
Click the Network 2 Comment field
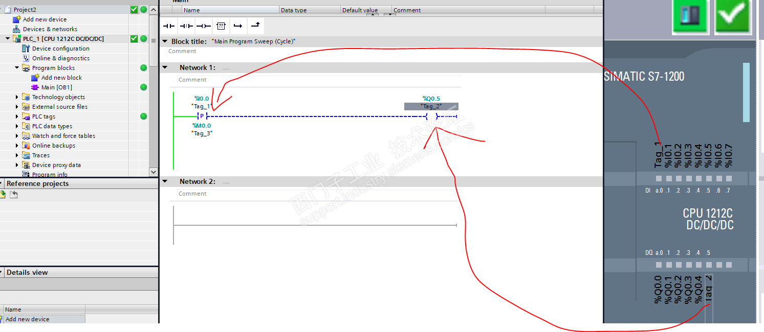(319, 194)
